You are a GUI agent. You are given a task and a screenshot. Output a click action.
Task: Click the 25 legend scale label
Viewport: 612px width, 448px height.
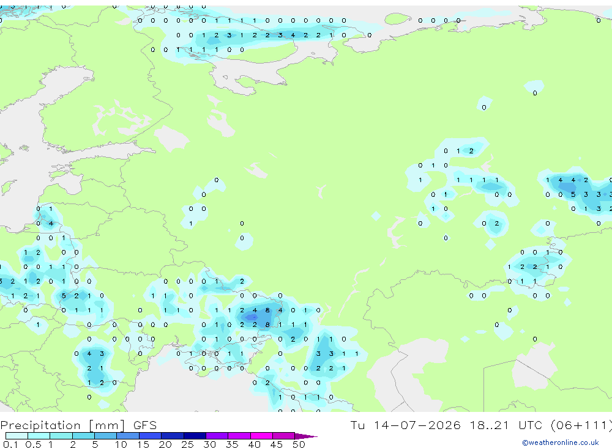tap(188, 444)
